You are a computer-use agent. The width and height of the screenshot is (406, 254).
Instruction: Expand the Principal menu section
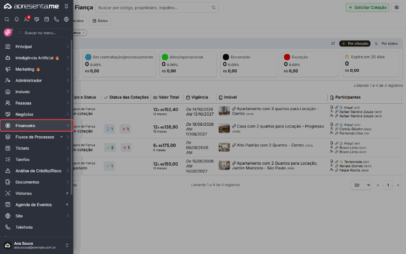[x=36, y=47]
